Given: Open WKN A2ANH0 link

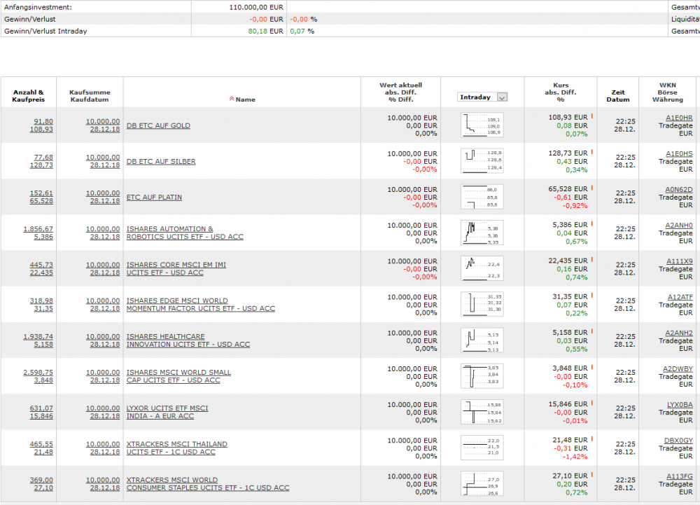Looking at the screenshot, I should 679,226.
